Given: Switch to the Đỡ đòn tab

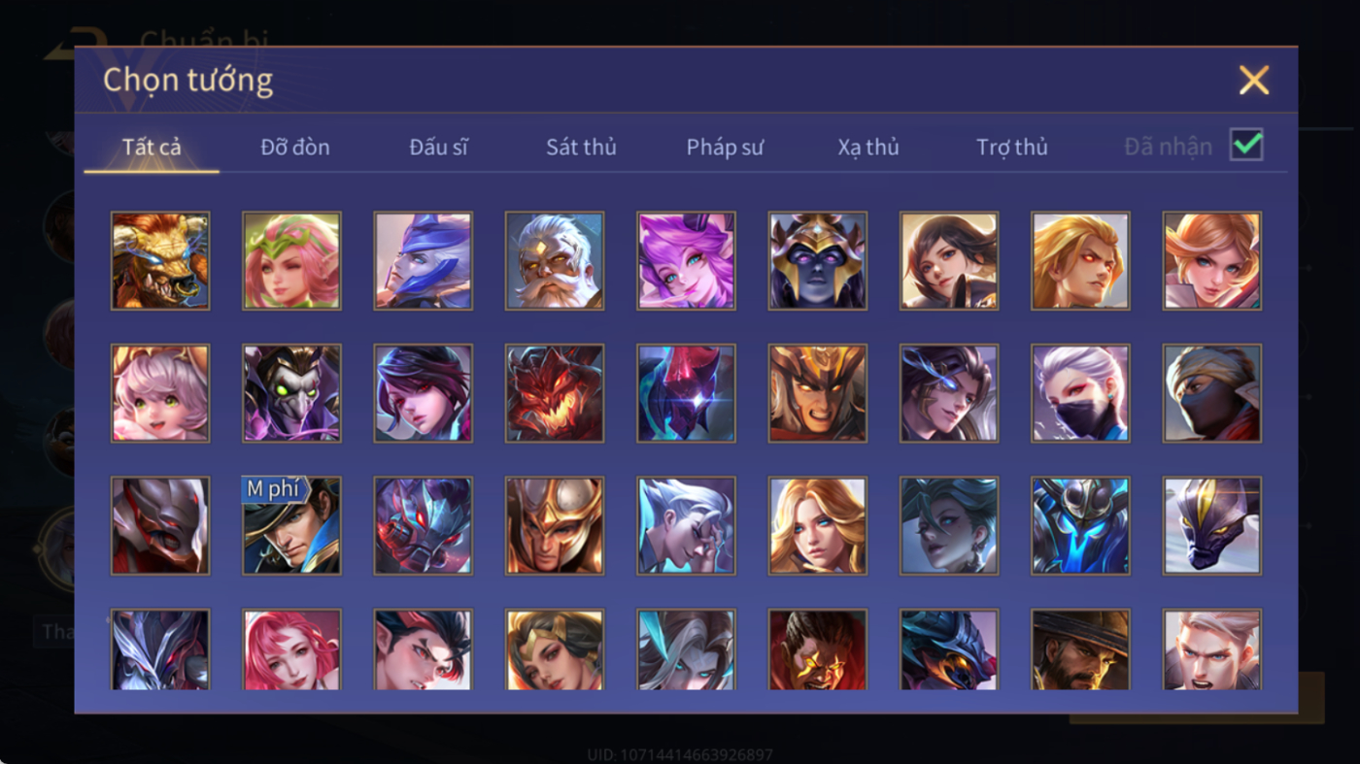Looking at the screenshot, I should (295, 147).
